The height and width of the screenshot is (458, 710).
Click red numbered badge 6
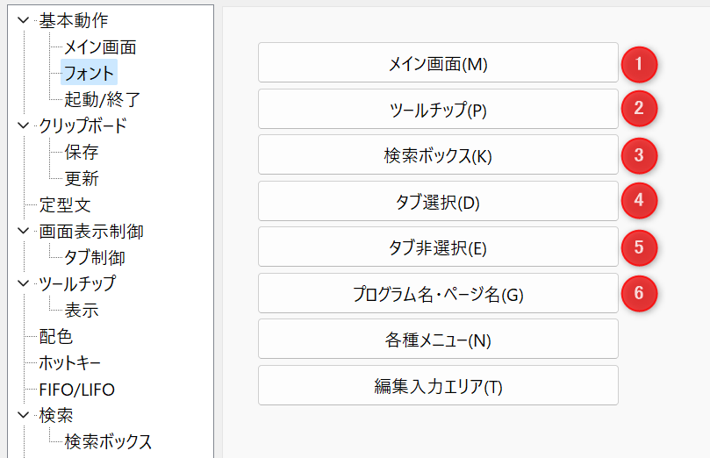point(639,293)
